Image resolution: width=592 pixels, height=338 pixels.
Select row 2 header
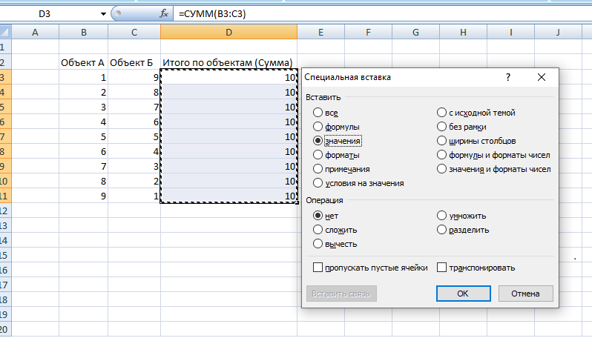(4, 63)
